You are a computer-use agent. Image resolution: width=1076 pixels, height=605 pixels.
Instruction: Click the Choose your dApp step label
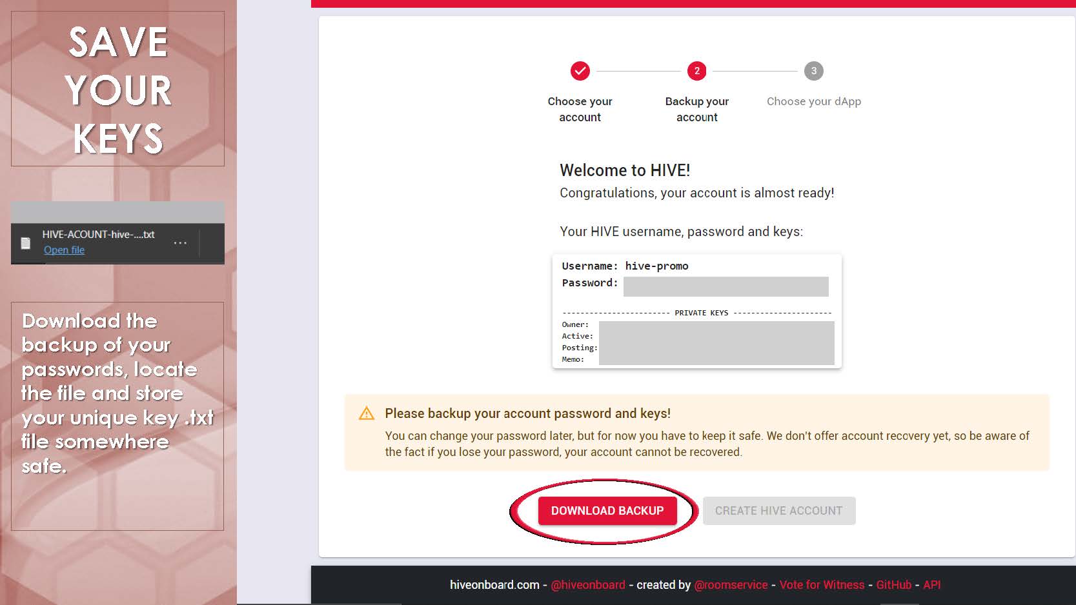pyautogui.click(x=814, y=101)
